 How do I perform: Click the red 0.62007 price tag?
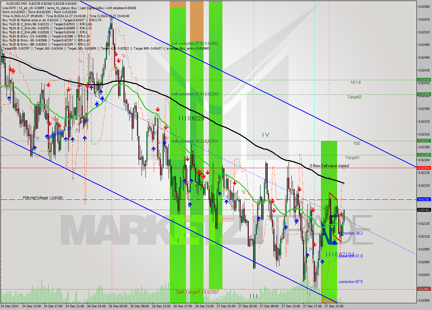click(x=424, y=289)
